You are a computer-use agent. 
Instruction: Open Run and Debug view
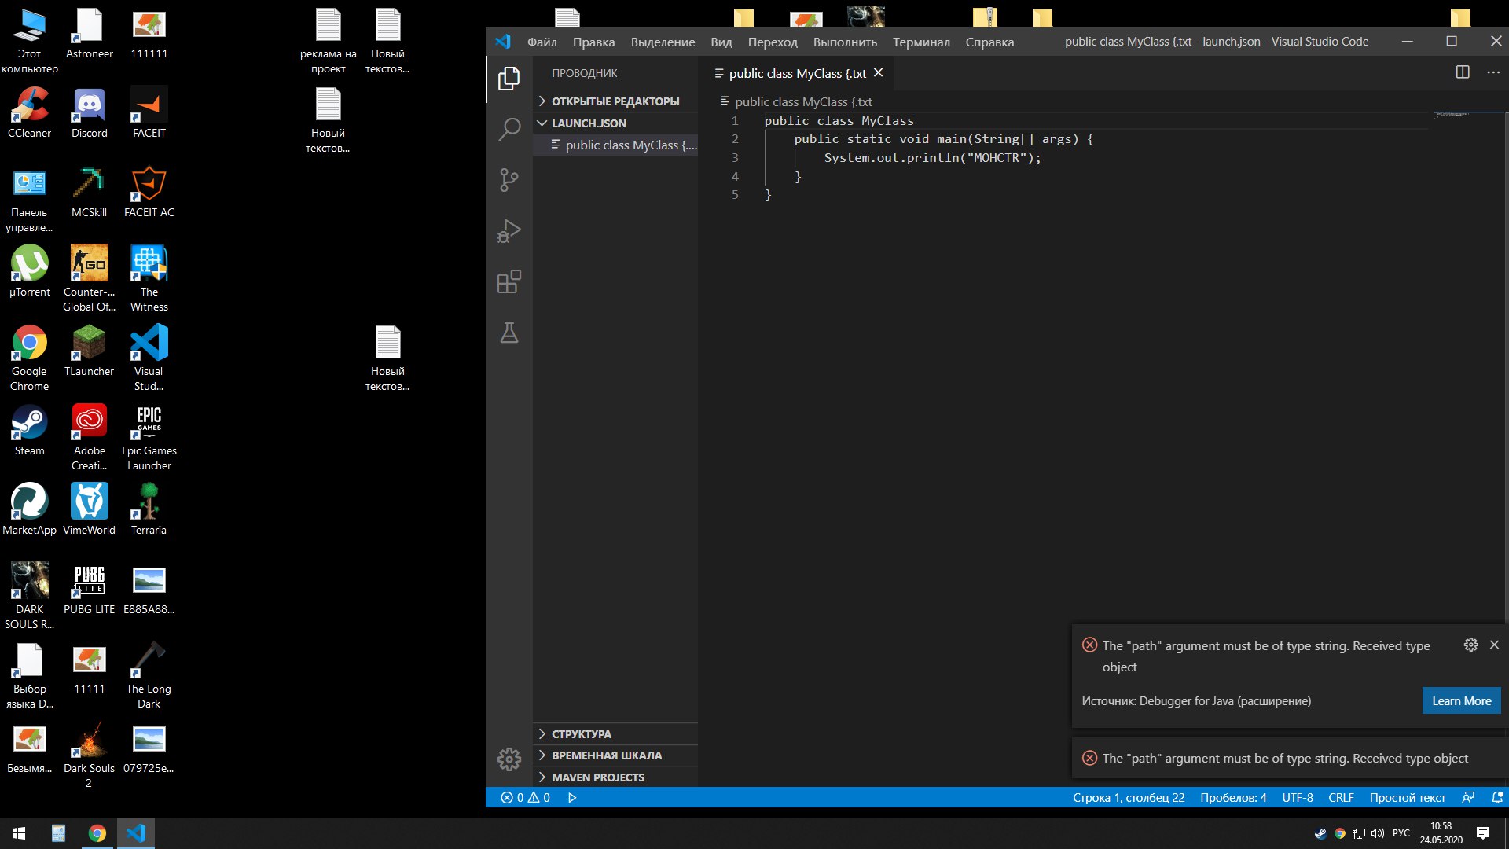click(509, 231)
